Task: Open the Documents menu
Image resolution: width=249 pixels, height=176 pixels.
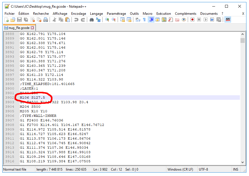Action: point(209,14)
